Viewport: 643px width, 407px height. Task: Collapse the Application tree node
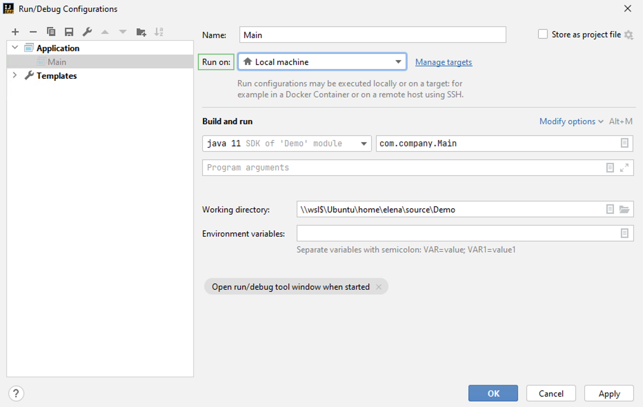[x=15, y=48]
